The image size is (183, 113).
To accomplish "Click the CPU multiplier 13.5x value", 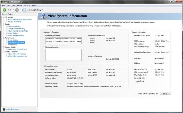I will 156,44.
